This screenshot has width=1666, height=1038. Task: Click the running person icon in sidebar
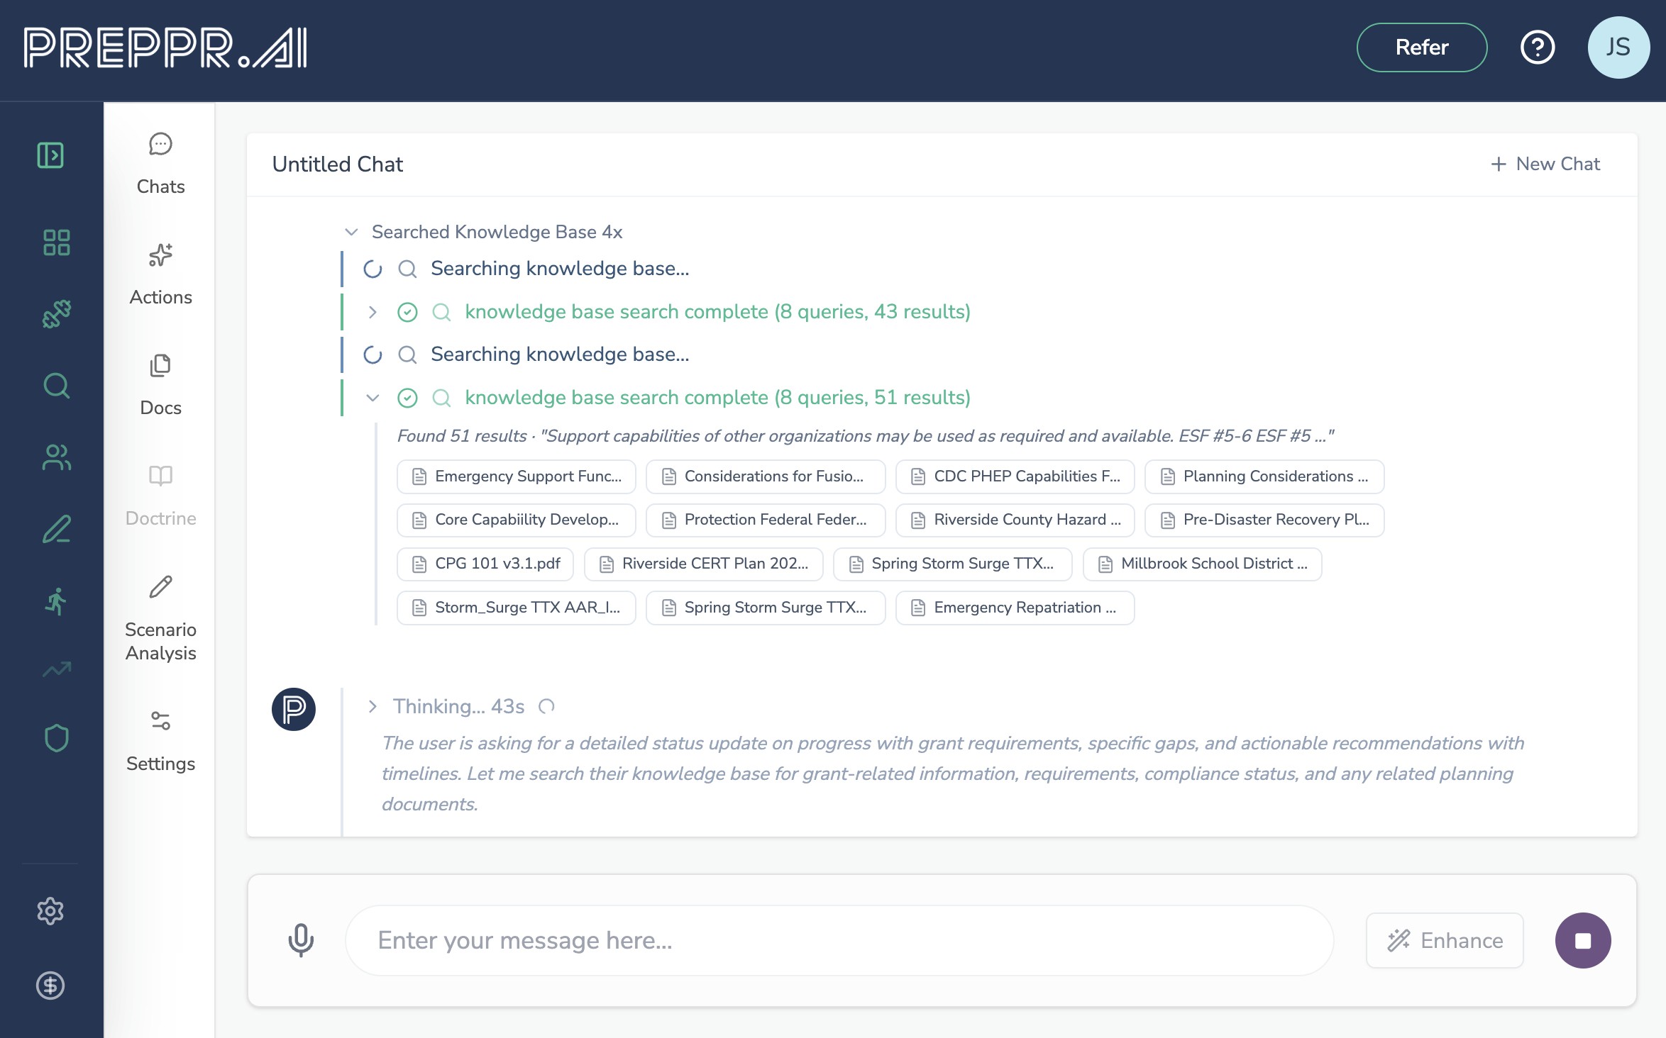(x=56, y=601)
